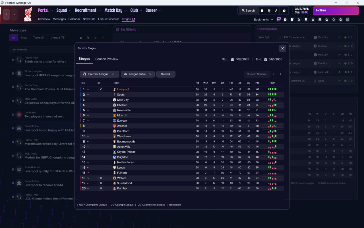Open the News Site sub-menu item
This screenshot has height=228, width=364.
point(89,19)
